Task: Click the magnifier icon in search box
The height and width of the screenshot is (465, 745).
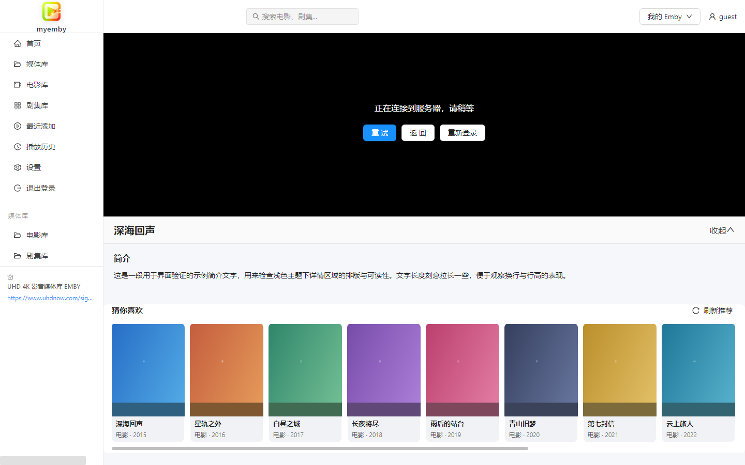Action: [256, 17]
